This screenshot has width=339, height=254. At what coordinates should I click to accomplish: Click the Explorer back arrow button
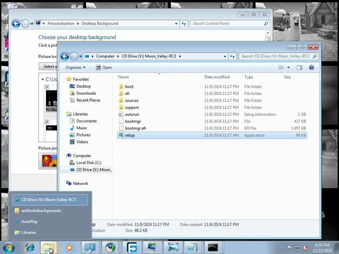coord(65,56)
